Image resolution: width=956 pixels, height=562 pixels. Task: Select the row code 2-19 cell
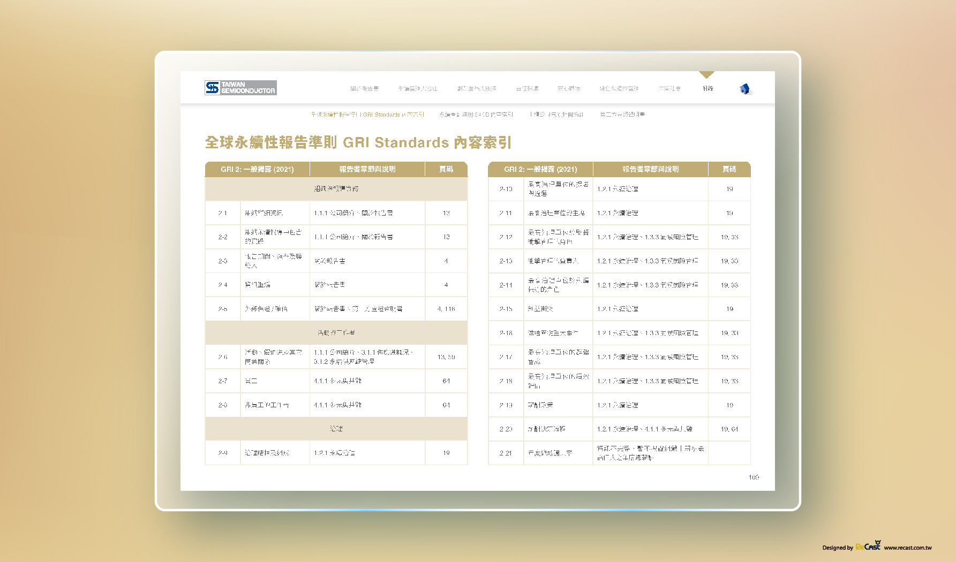click(x=506, y=405)
